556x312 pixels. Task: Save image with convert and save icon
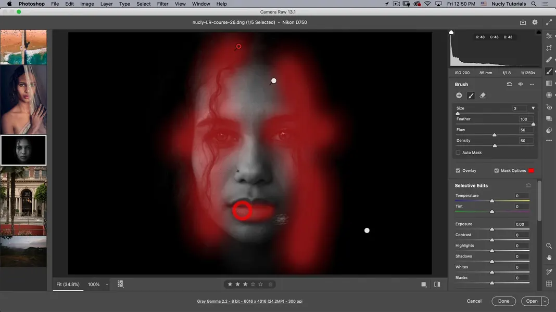point(523,22)
